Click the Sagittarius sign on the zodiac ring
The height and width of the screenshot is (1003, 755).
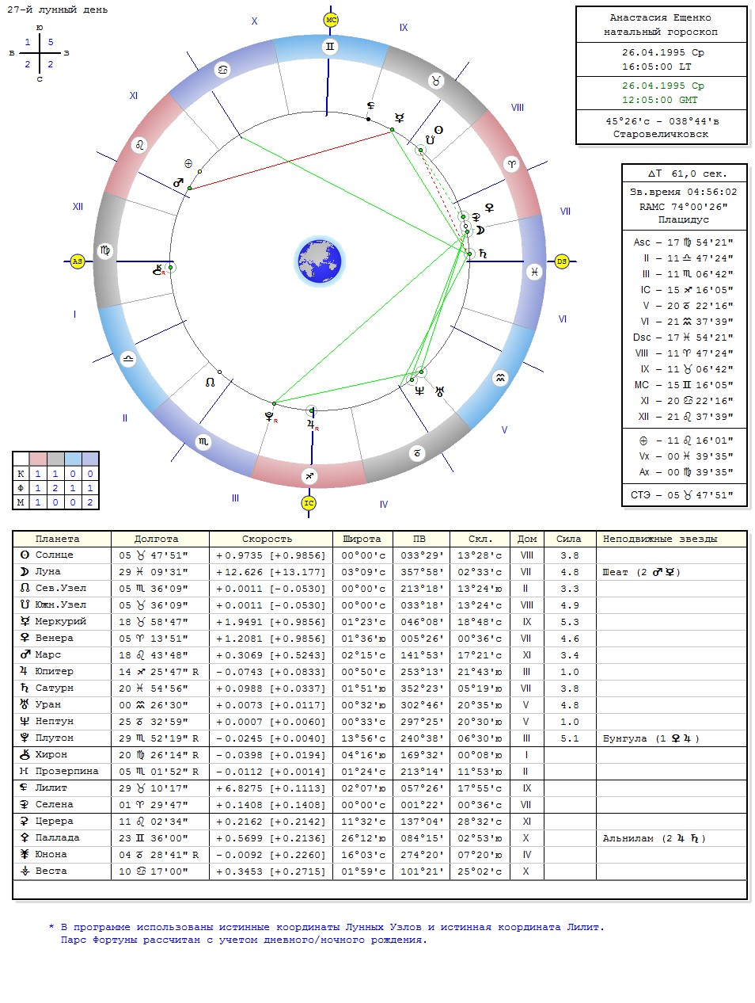[x=309, y=476]
